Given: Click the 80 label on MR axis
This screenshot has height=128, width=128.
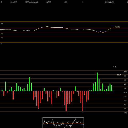Looking at the screenshot, I should coord(125,76).
